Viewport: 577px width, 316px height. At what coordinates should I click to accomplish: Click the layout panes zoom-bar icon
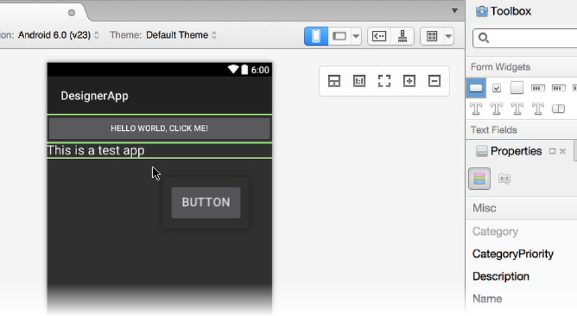(334, 81)
